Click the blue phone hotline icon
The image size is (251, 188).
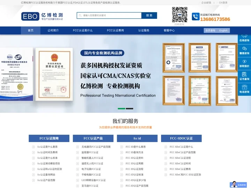coord(196,17)
